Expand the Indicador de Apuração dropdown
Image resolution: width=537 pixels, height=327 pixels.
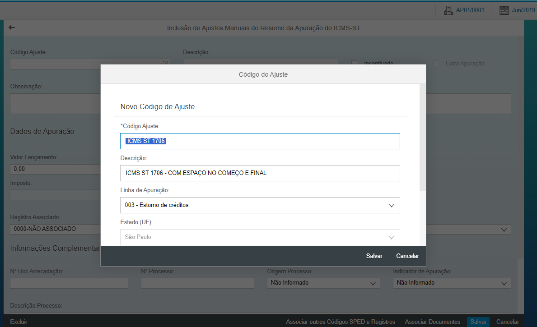(504, 283)
